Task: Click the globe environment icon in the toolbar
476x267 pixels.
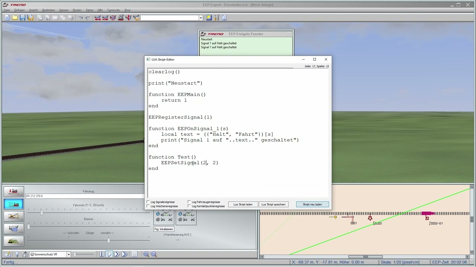Action: [x=209, y=18]
